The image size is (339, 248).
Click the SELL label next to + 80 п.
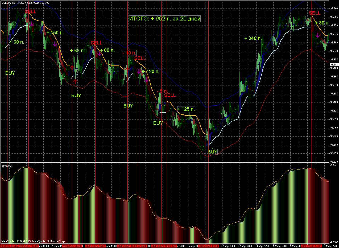click(96, 43)
